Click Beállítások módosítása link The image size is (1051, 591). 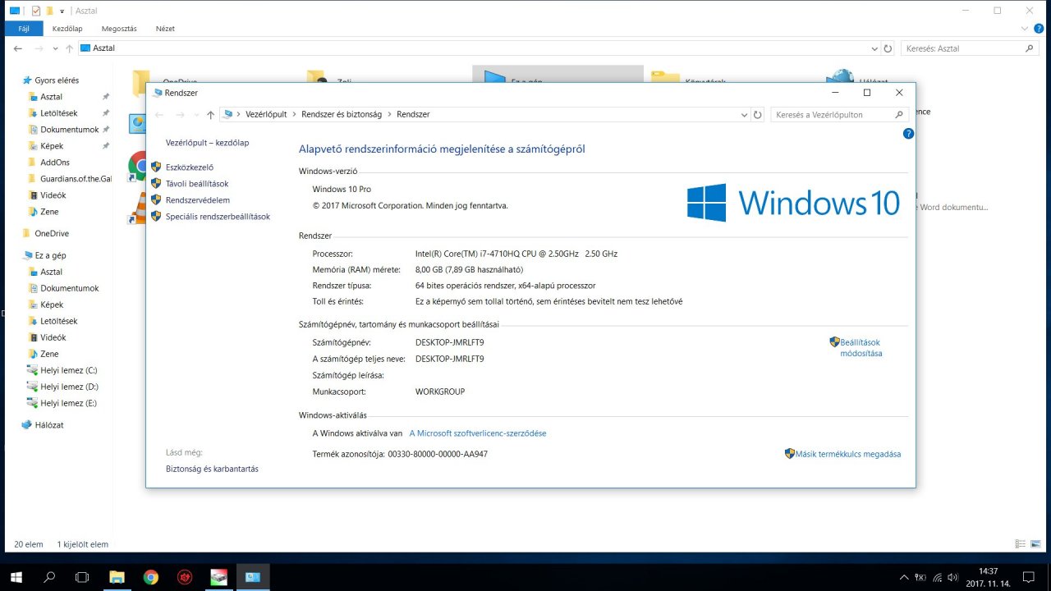tap(861, 348)
